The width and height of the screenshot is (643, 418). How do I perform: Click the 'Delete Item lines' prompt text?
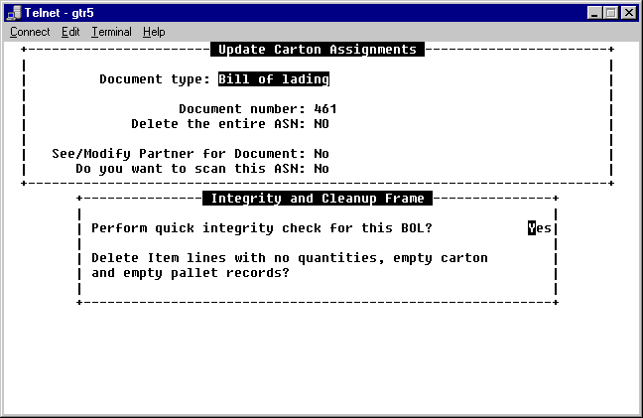click(x=289, y=258)
